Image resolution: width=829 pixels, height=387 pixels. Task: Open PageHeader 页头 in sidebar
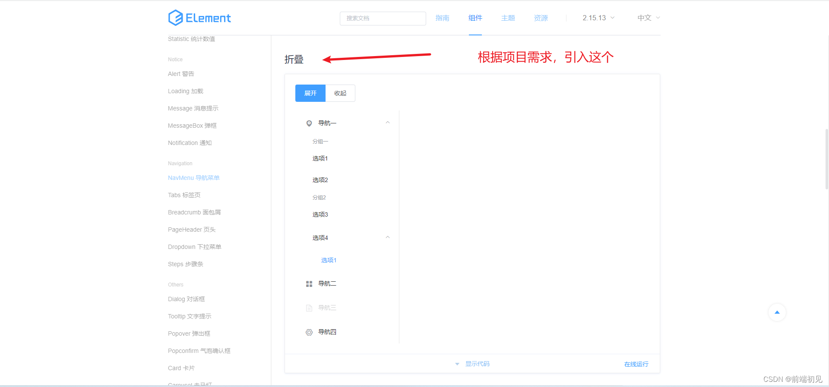tap(192, 230)
